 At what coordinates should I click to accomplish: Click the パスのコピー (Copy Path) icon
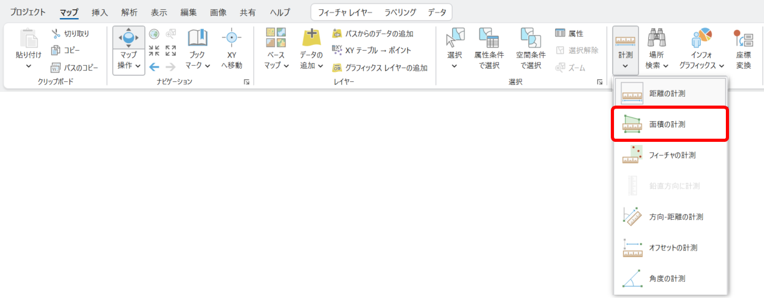[x=56, y=67]
